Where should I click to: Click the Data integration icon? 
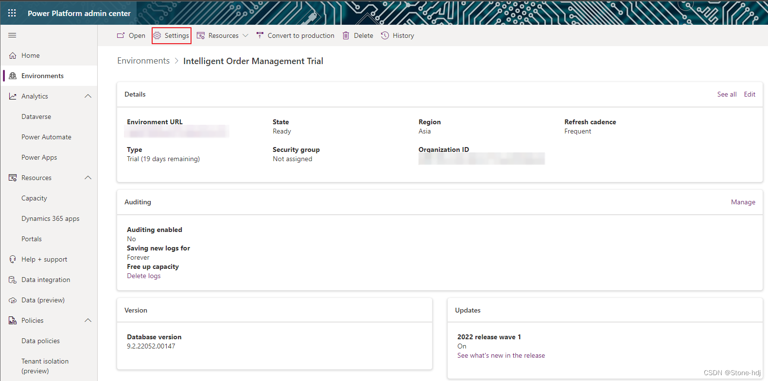tap(13, 280)
